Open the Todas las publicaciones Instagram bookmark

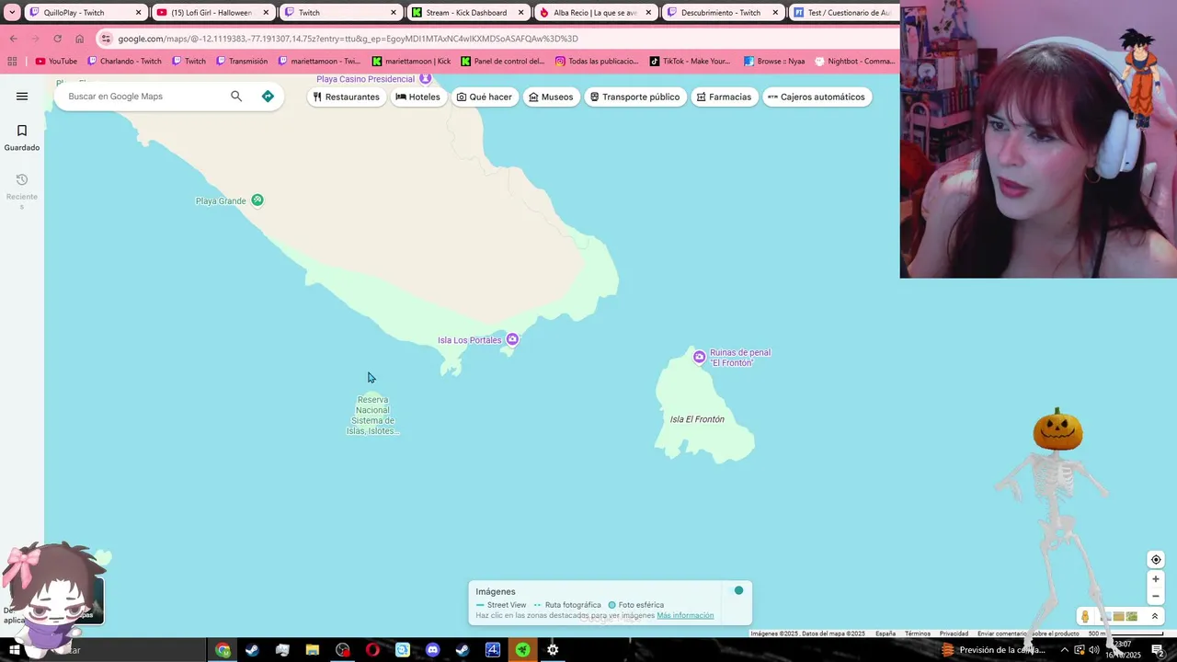tap(597, 62)
